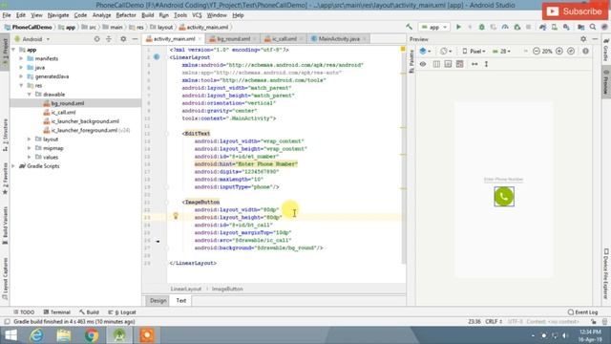
Task: Open the TODO tool window button
Action: point(24,312)
